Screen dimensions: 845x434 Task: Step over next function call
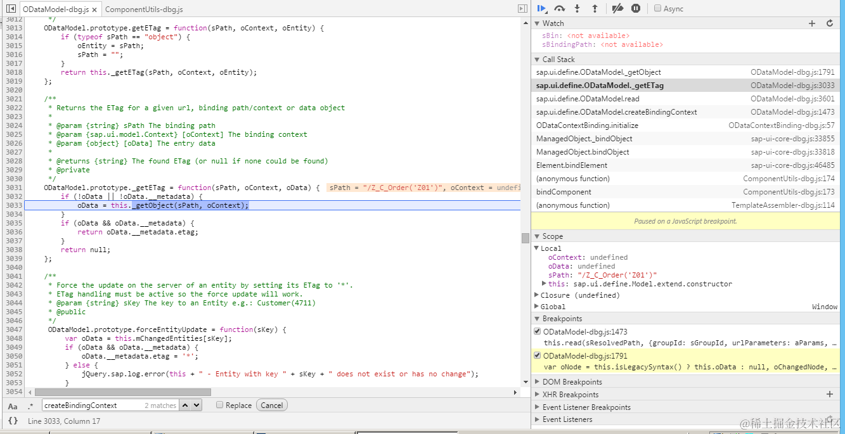[x=559, y=8]
